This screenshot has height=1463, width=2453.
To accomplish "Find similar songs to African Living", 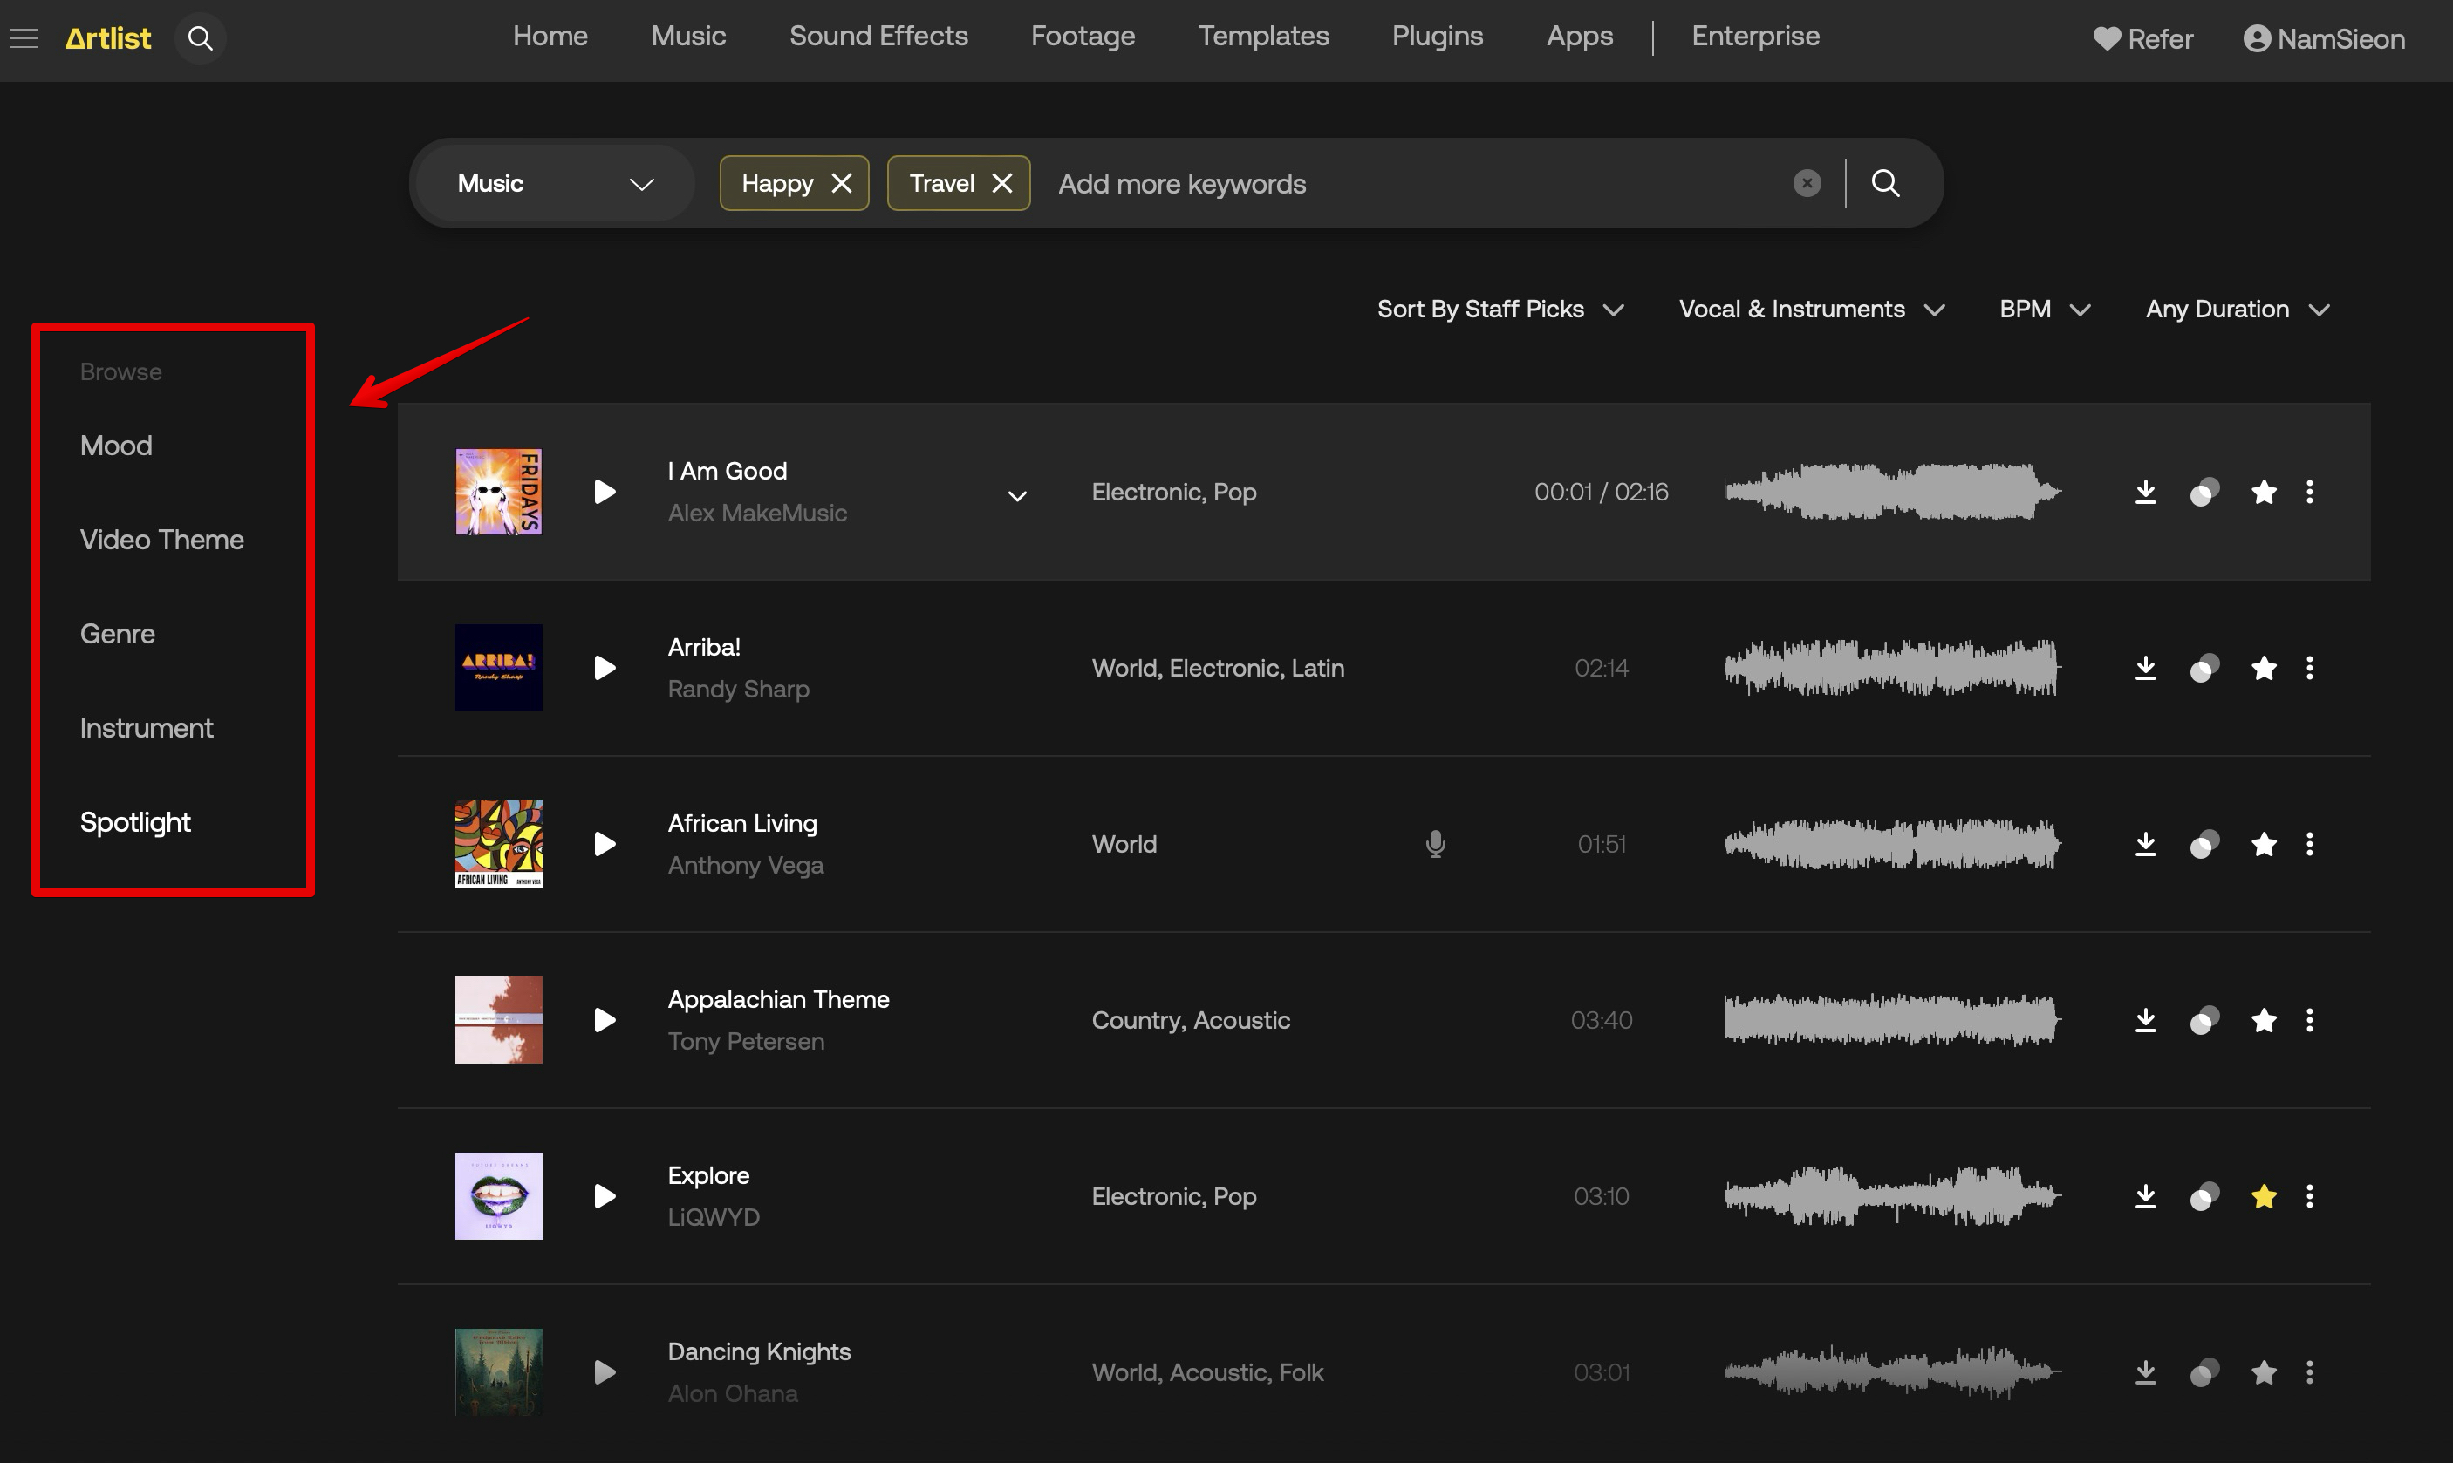I will click(2204, 845).
